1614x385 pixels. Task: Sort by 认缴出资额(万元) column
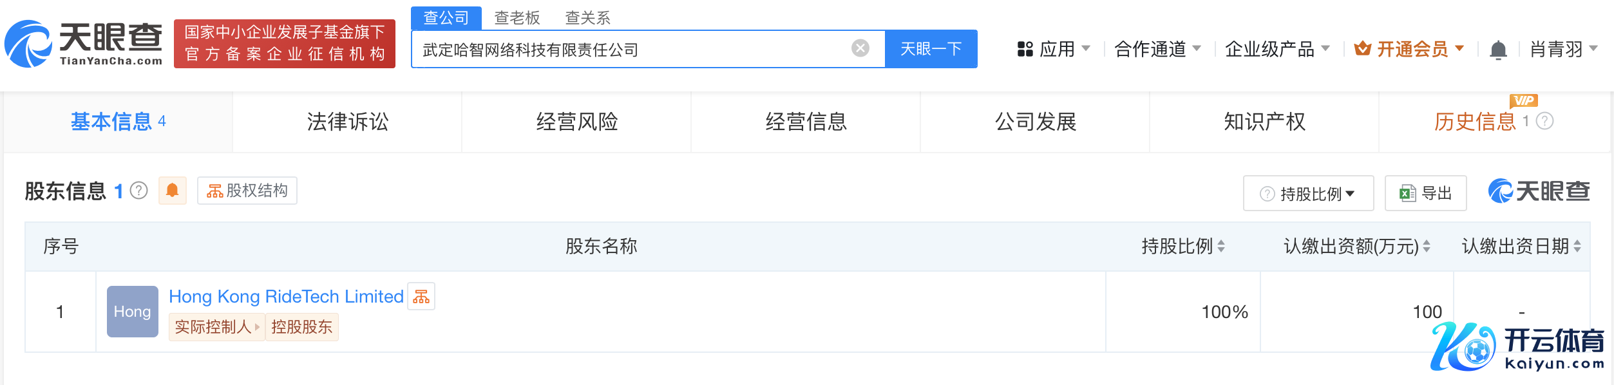click(1427, 246)
